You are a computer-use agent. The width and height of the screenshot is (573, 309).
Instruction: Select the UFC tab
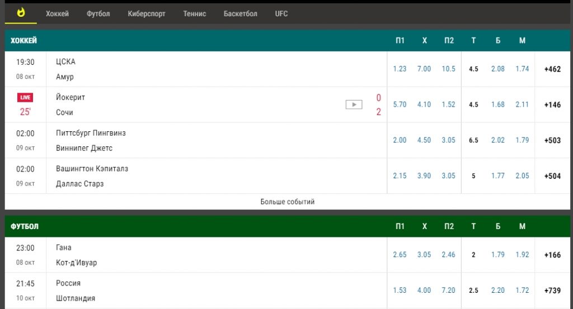(x=281, y=14)
